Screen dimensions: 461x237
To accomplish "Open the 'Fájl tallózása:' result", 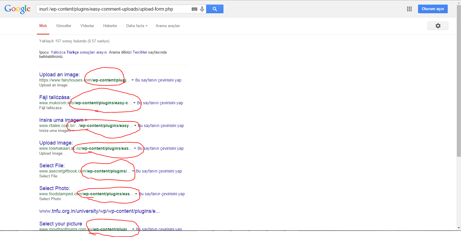I will pos(55,97).
